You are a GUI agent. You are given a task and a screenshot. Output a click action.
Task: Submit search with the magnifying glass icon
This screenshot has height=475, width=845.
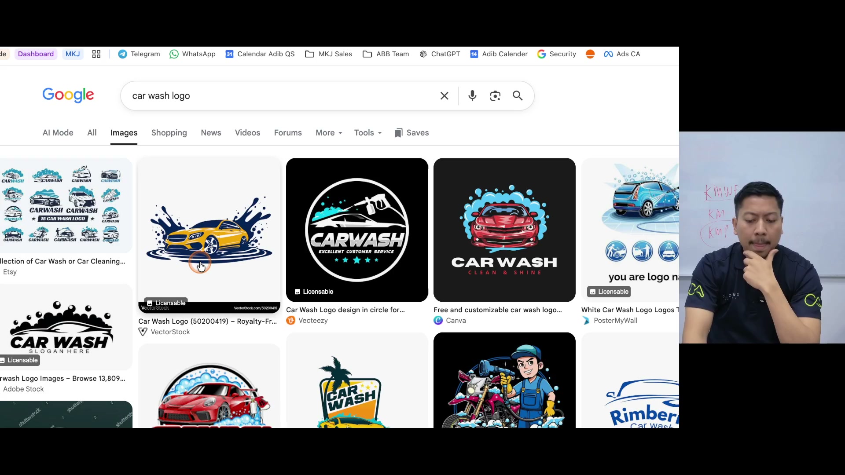pos(518,96)
